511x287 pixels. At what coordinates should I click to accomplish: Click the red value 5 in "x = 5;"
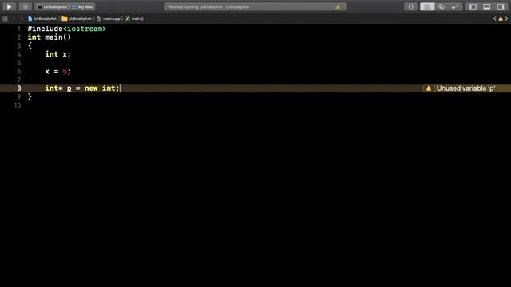pos(65,71)
